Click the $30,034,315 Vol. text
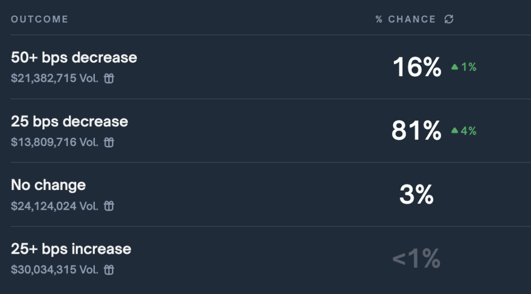 pos(54,270)
